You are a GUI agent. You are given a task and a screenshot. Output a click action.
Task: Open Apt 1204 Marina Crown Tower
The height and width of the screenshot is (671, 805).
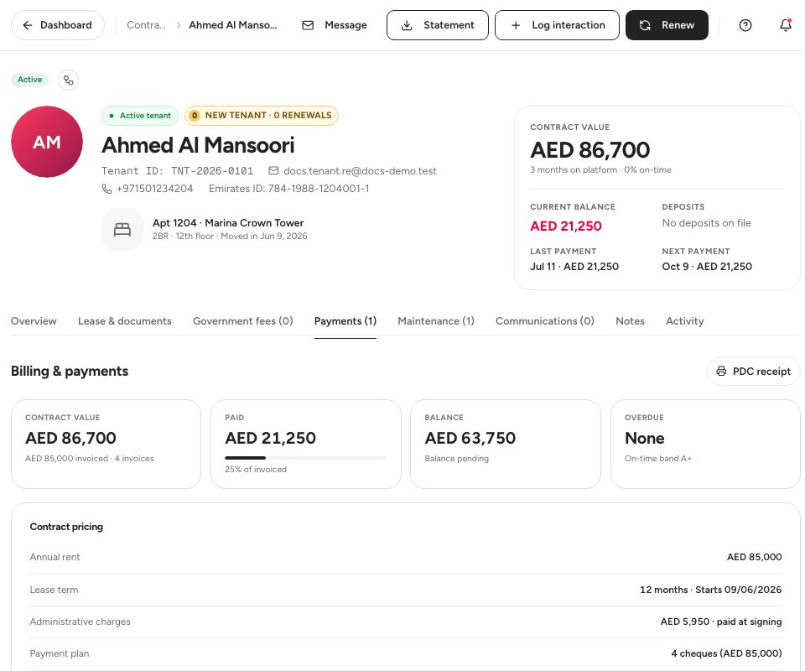[228, 223]
